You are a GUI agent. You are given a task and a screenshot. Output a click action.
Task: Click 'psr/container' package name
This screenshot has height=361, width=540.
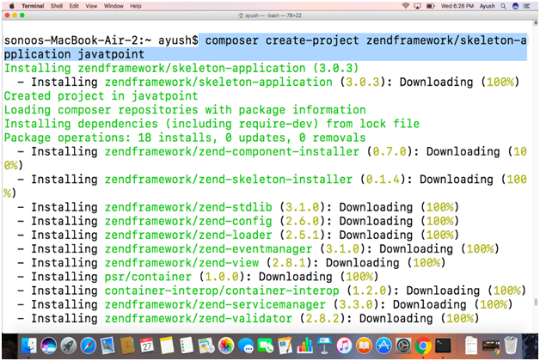[148, 277]
